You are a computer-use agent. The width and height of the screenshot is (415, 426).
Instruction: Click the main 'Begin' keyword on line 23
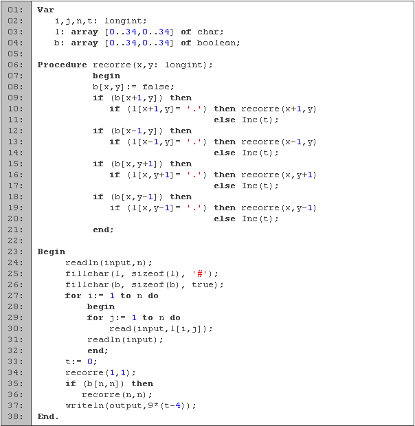pyautogui.click(x=52, y=252)
